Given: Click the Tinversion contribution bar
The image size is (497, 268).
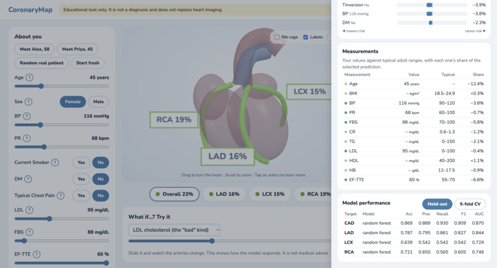Looking at the screenshot, I should (432, 5).
